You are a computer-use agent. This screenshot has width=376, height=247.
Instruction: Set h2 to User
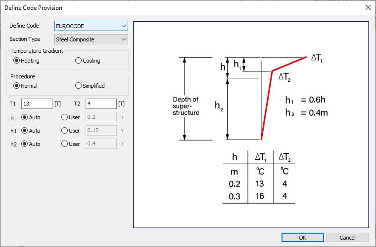tap(64, 144)
